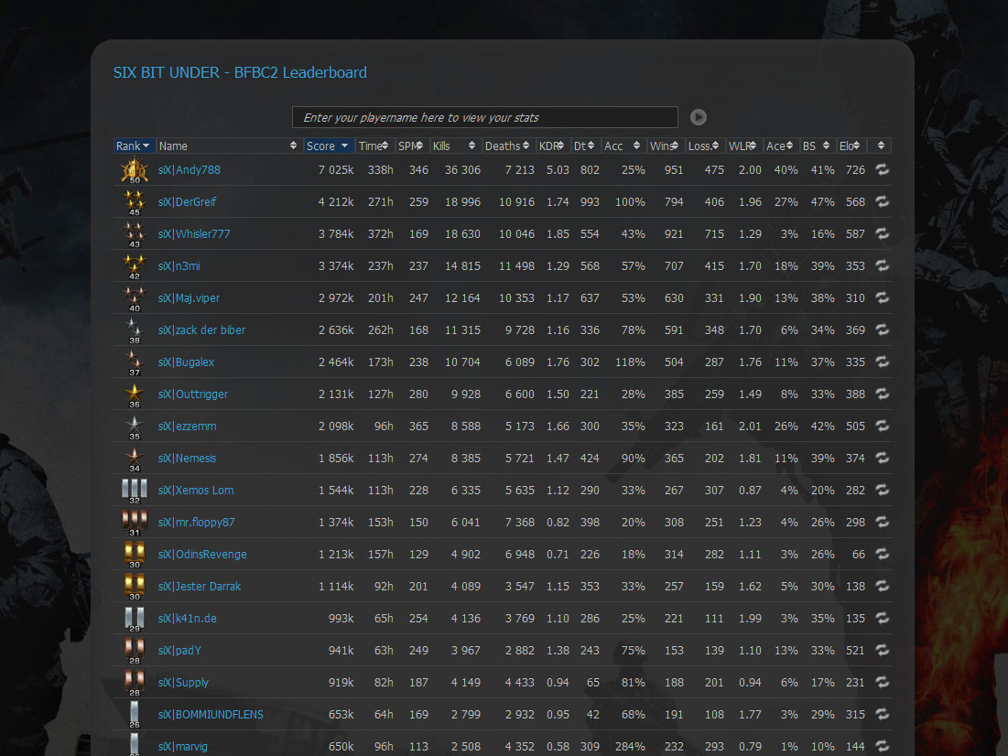Screen dimensions: 1008x756
Task: Sort table by Kills column
Action: pyautogui.click(x=455, y=146)
